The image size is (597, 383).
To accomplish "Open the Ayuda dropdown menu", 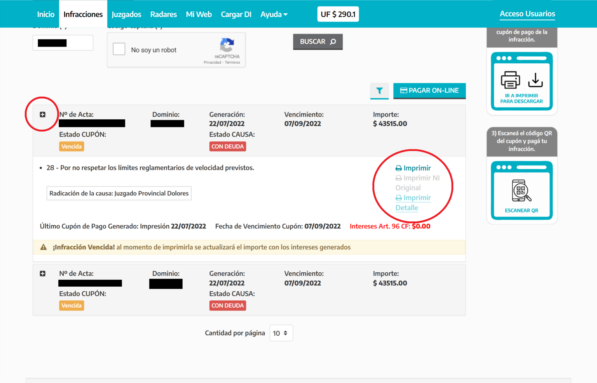I will click(274, 14).
